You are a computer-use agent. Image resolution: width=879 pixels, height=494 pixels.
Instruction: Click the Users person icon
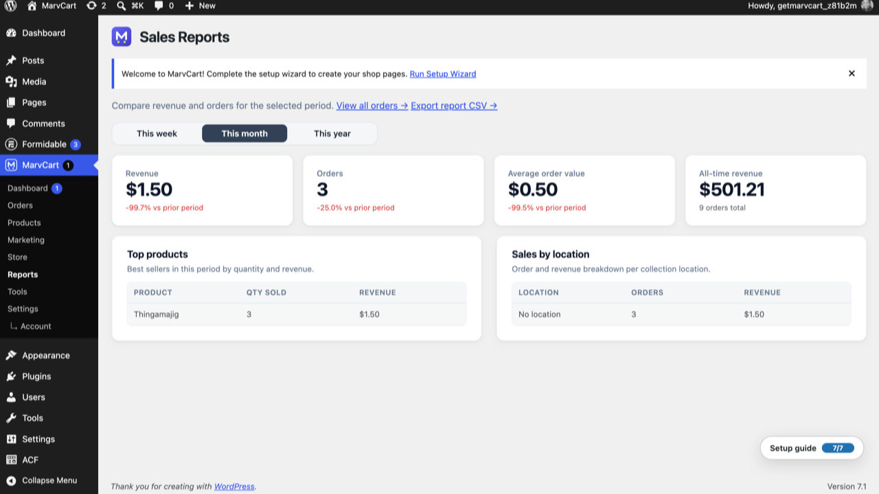point(11,397)
